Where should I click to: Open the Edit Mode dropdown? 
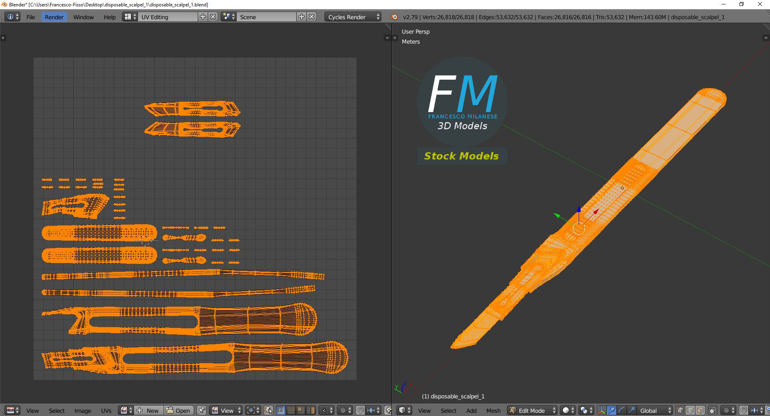pos(532,410)
